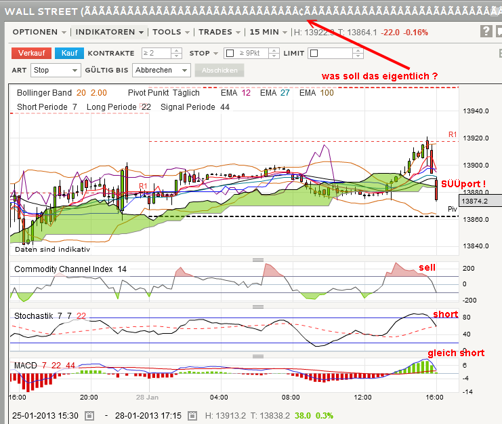Click the 28 Jan time axis label

click(x=147, y=398)
